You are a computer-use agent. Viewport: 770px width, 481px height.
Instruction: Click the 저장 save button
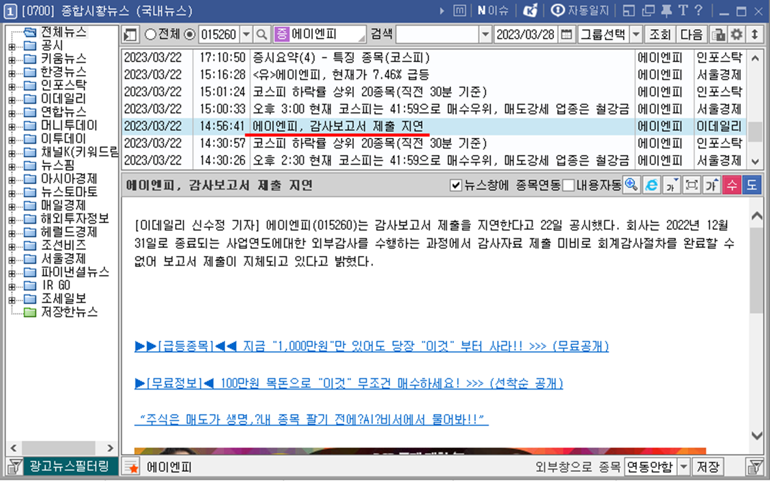(x=708, y=467)
